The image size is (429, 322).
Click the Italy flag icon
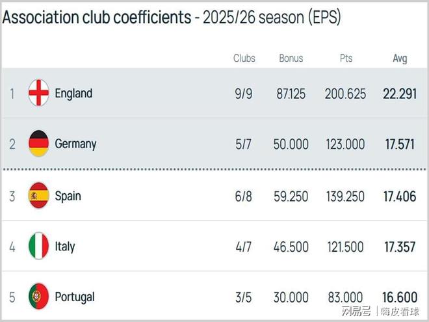[x=39, y=246]
